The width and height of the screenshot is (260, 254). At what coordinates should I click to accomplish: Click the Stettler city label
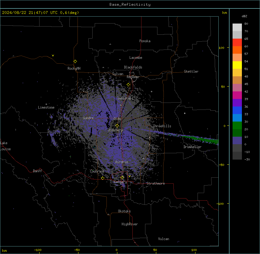point(191,71)
